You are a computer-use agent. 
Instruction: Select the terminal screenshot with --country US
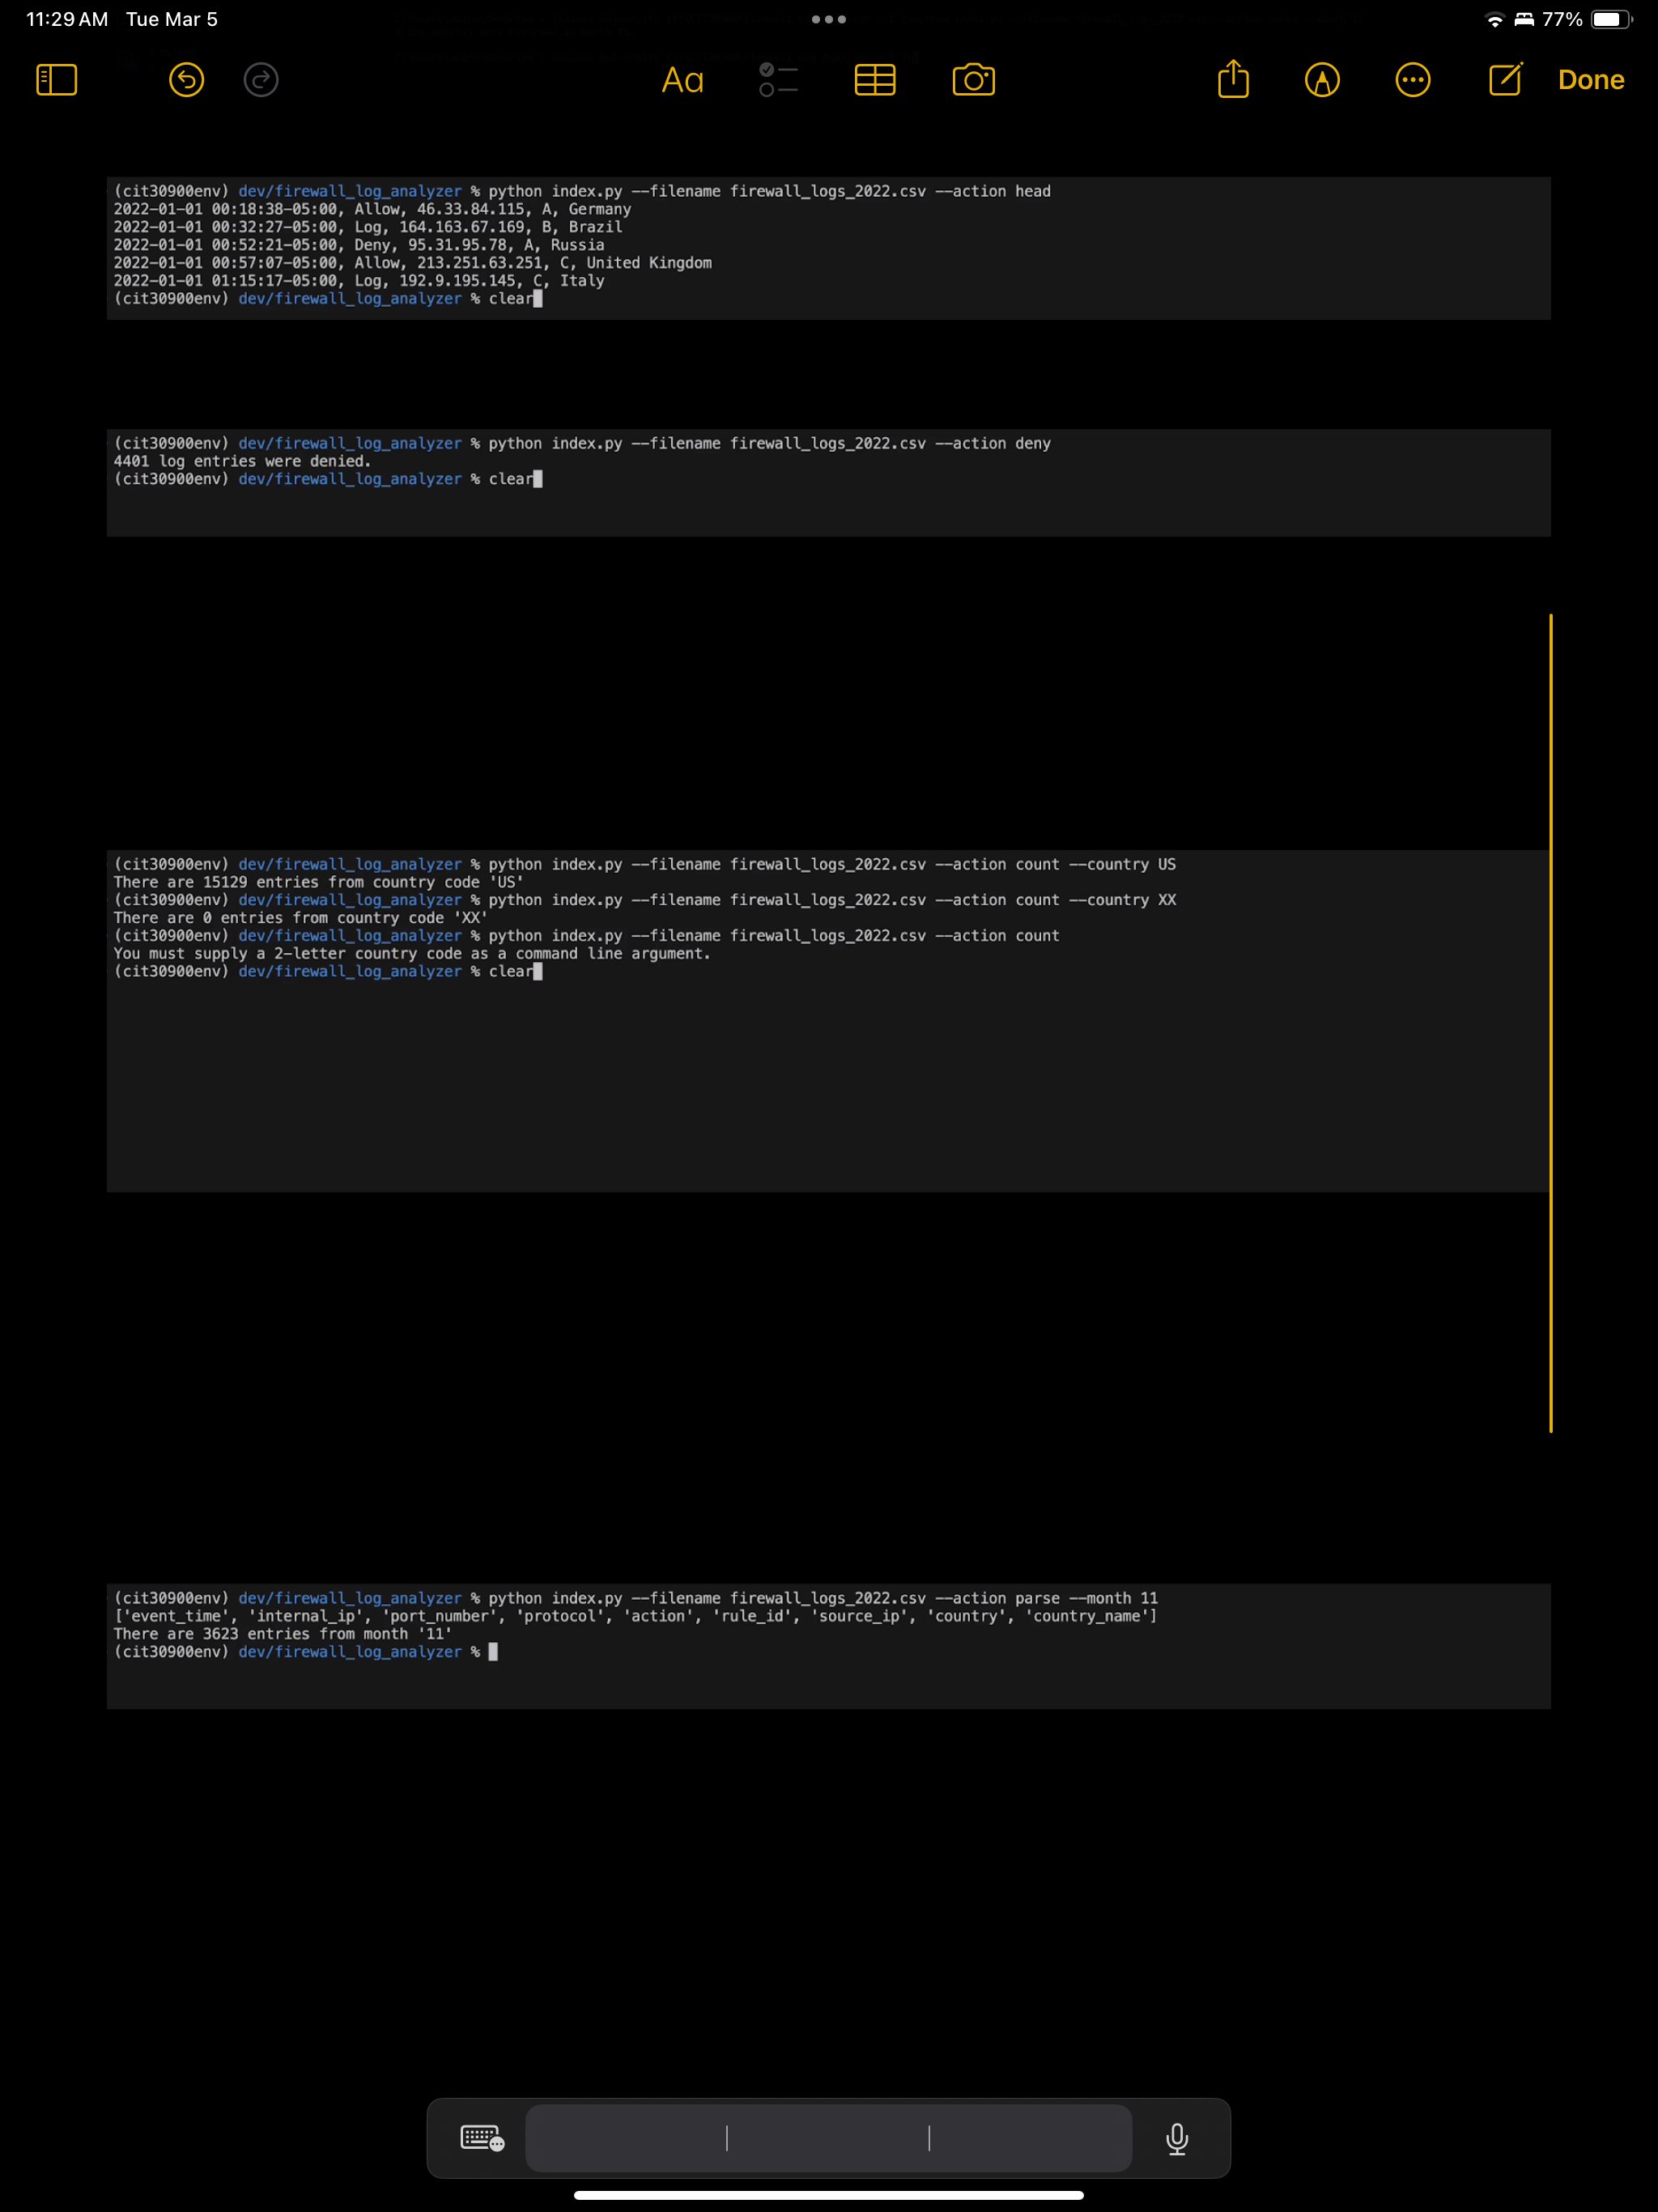(829, 1021)
